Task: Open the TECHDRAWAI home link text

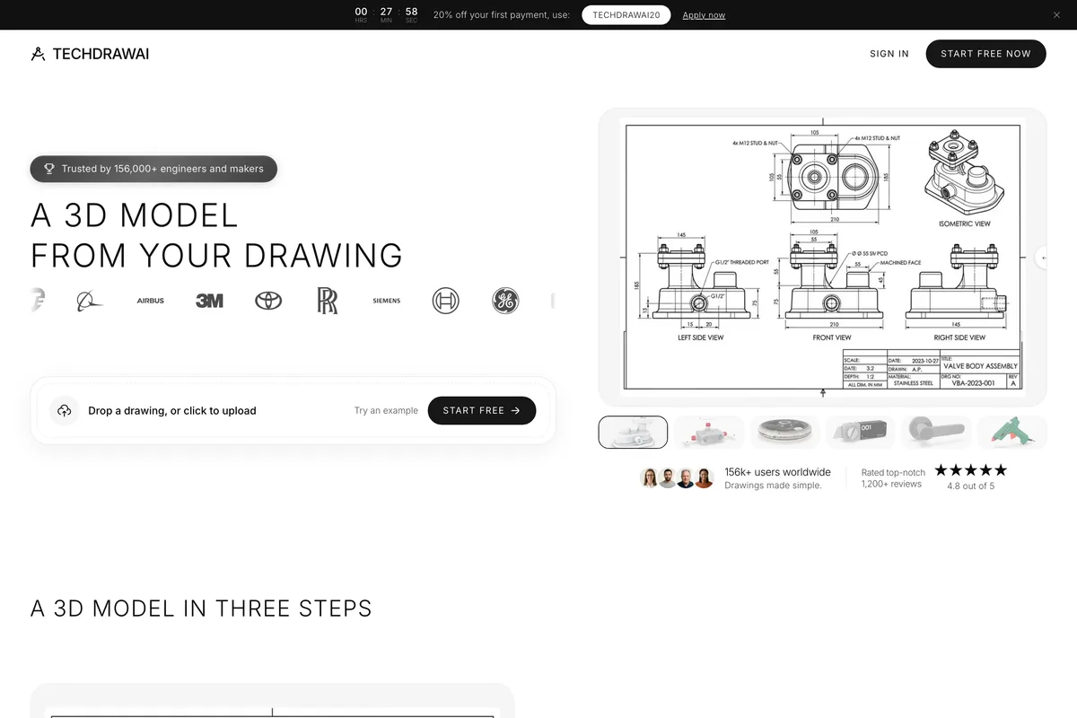Action: click(x=101, y=54)
